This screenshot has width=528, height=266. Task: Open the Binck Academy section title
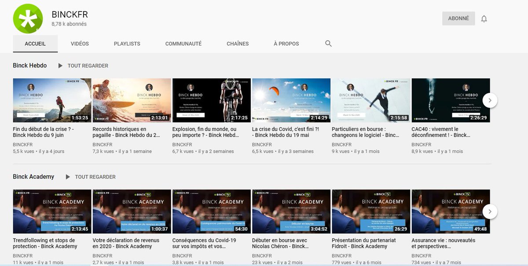[x=33, y=177]
